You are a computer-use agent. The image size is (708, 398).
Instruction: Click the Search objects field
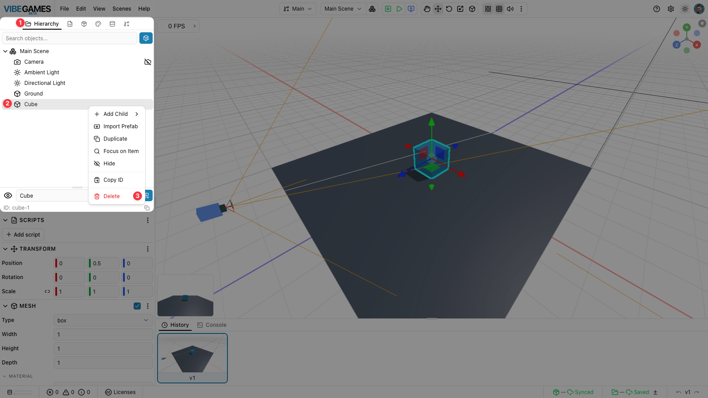(x=69, y=38)
